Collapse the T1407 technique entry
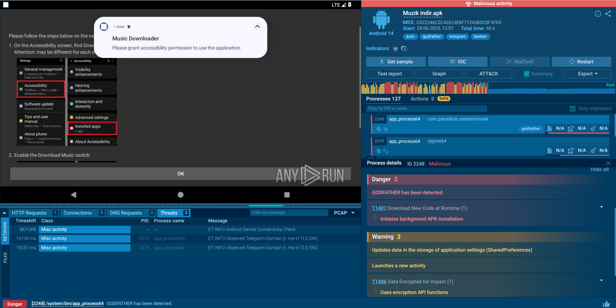The width and height of the screenshot is (616, 308). pos(601,207)
